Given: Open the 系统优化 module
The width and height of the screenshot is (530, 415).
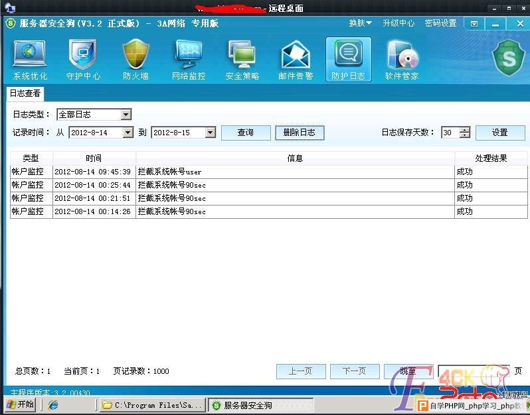Looking at the screenshot, I should 30,60.
